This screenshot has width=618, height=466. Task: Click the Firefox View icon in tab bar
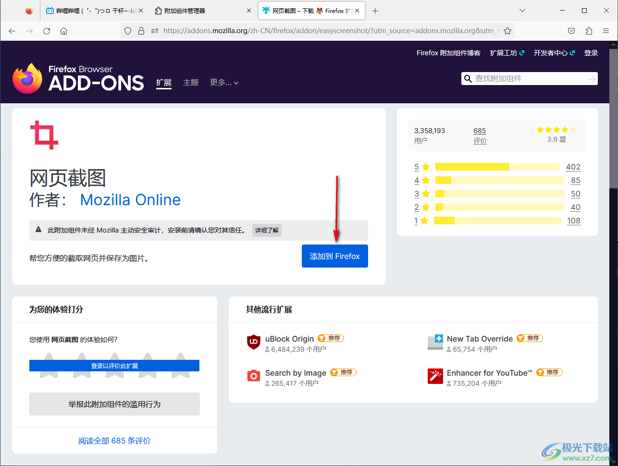[29, 11]
